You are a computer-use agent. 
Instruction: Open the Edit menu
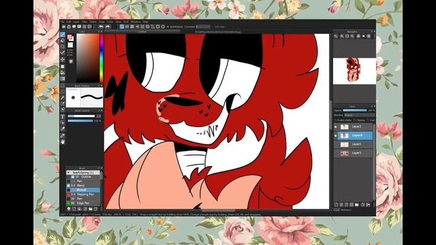tap(69, 22)
